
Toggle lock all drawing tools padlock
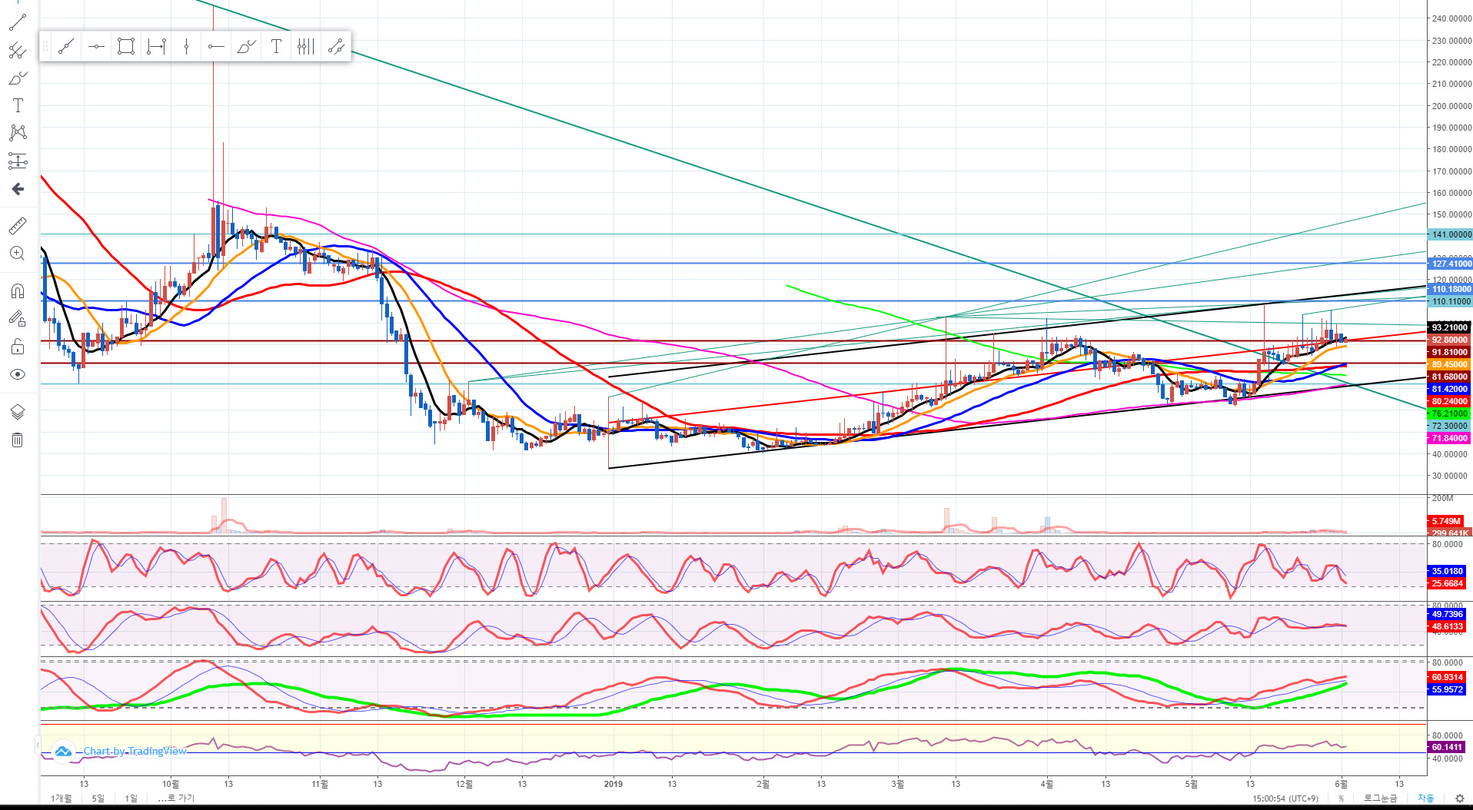[x=18, y=347]
